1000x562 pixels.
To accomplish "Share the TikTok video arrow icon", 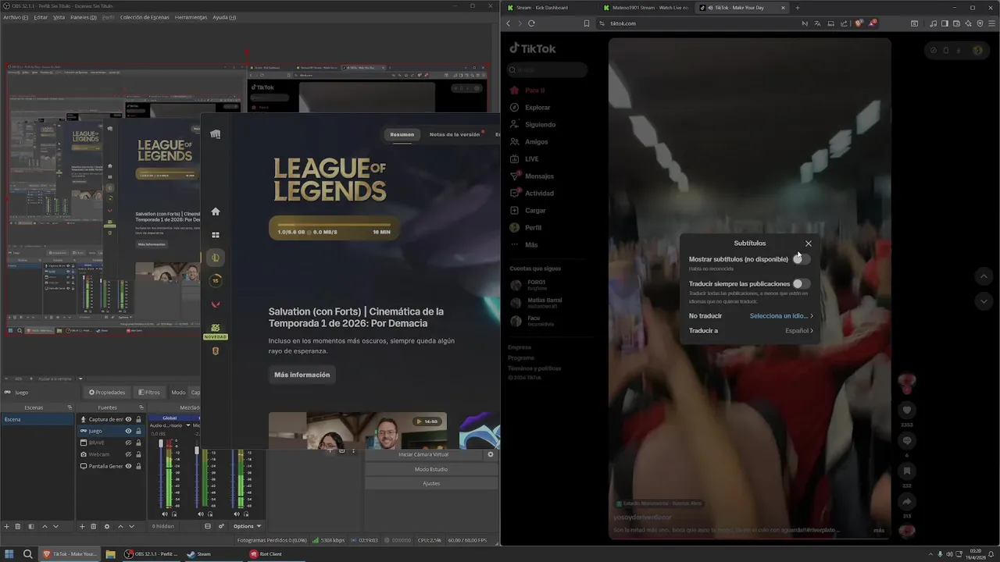I will tap(907, 502).
